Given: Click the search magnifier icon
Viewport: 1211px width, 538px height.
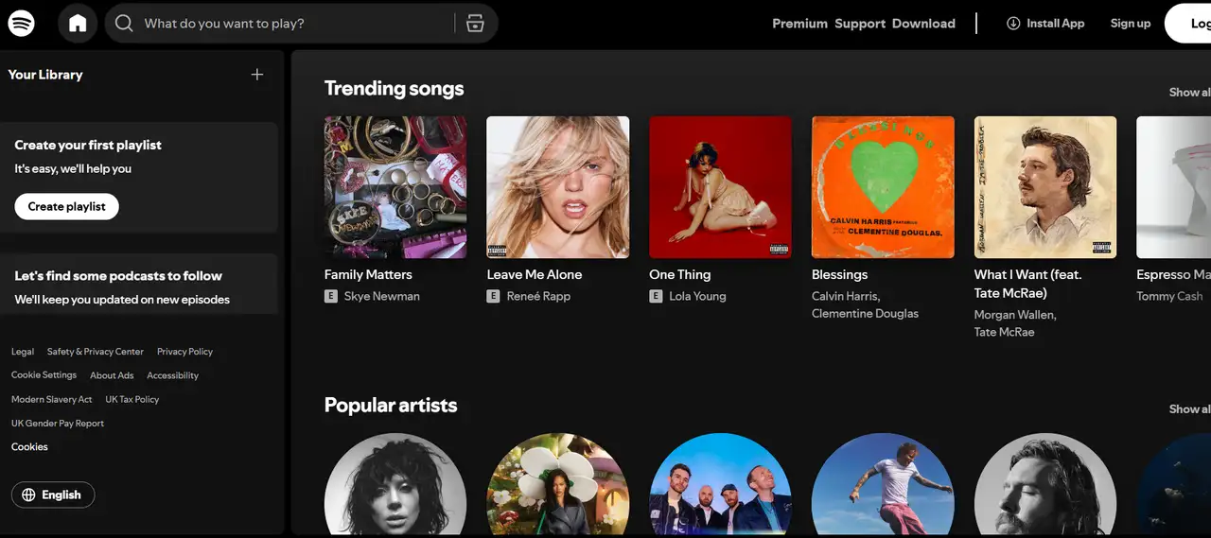Looking at the screenshot, I should 124,24.
